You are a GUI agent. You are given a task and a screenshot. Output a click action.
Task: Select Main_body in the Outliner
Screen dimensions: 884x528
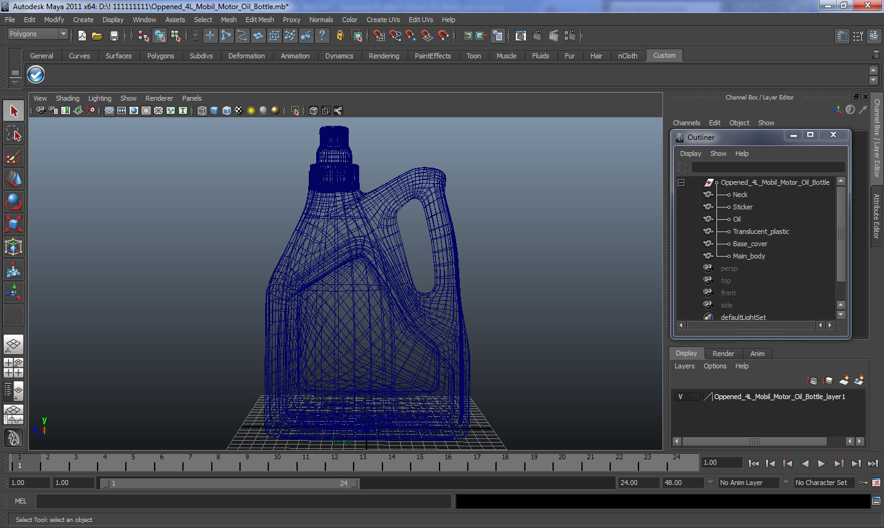pos(748,256)
